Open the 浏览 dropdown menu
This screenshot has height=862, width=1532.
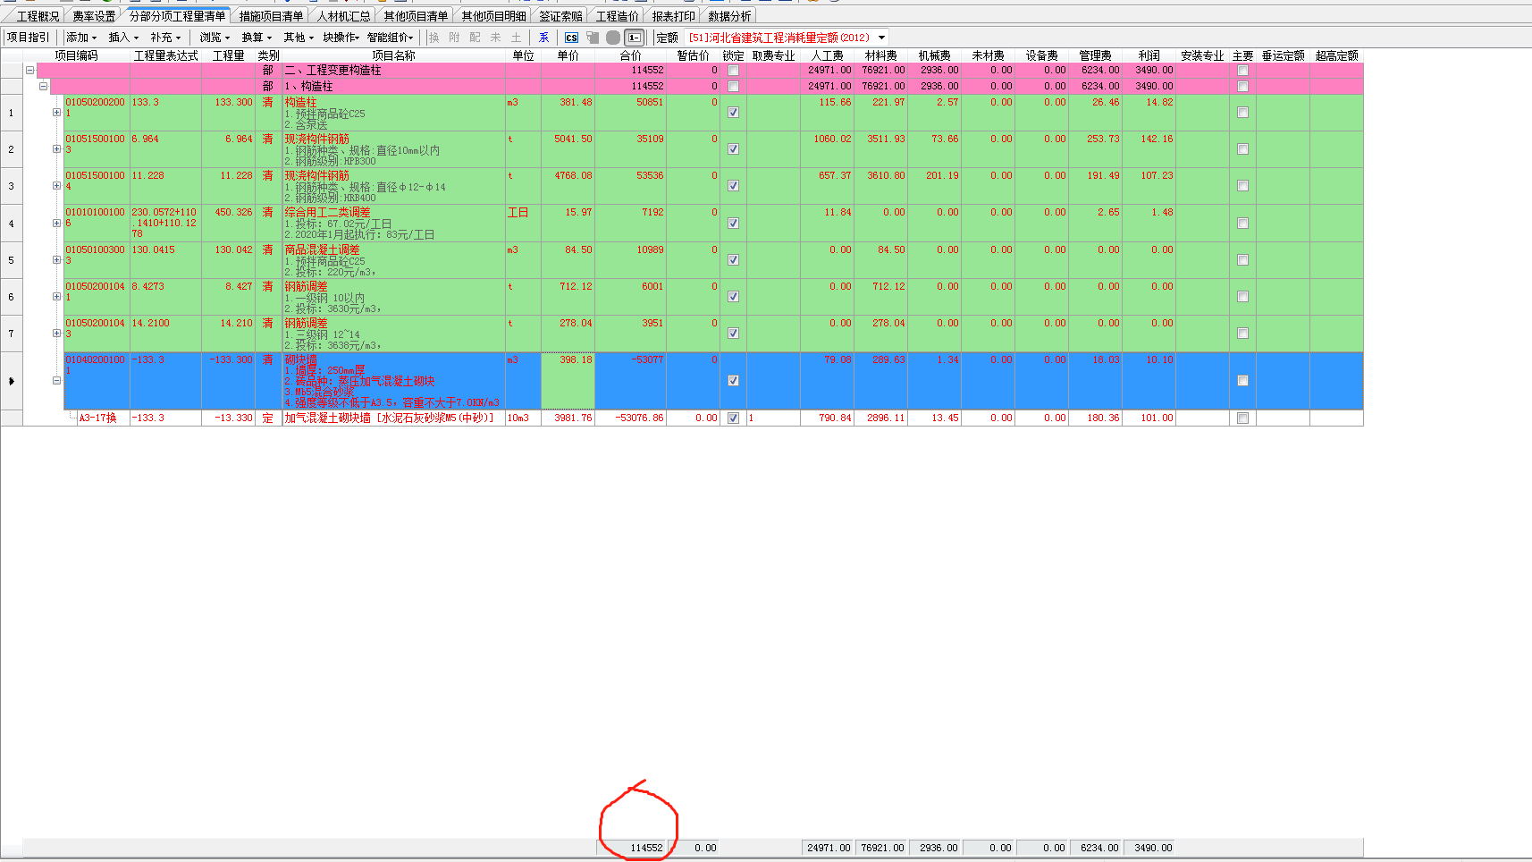tap(215, 38)
